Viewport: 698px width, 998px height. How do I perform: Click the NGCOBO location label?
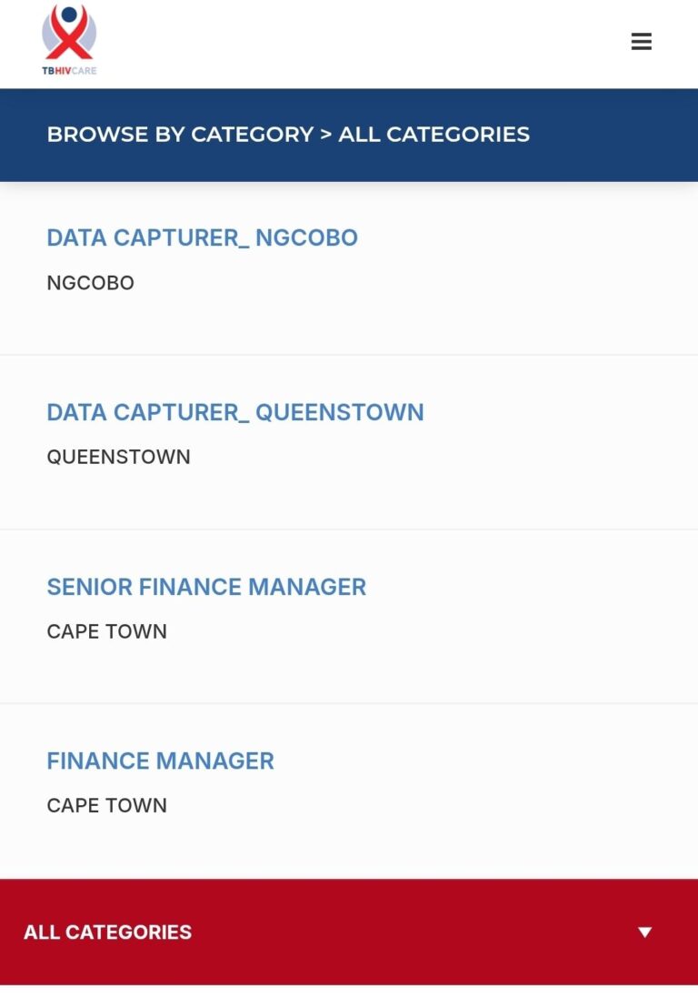(90, 283)
